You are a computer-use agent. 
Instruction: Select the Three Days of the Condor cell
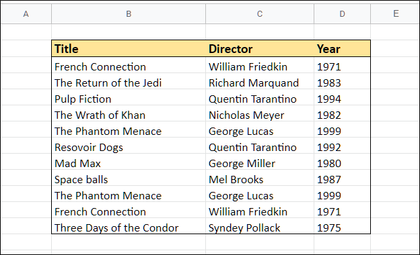point(129,226)
